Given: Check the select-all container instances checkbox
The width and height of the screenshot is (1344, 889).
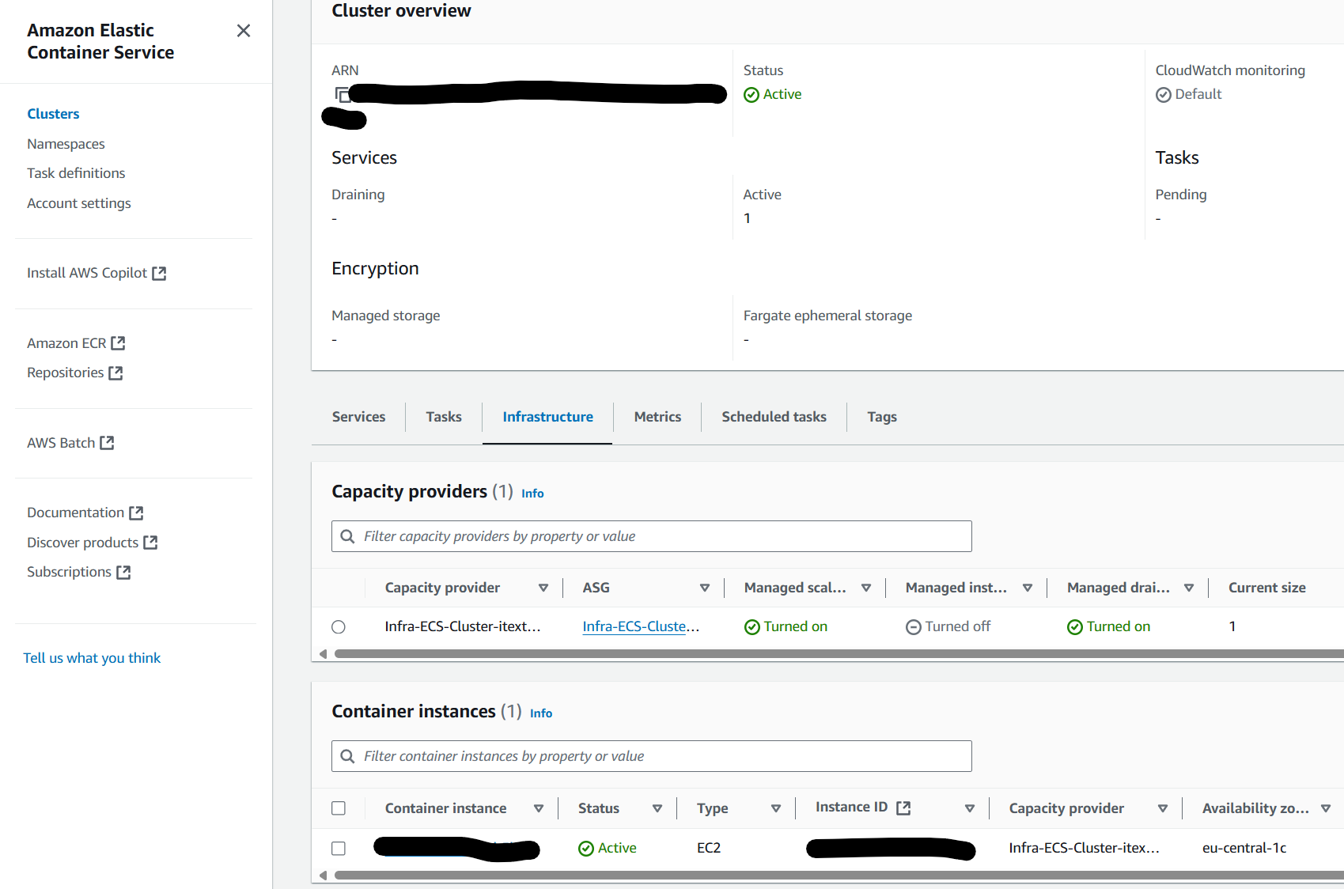Looking at the screenshot, I should pyautogui.click(x=339, y=808).
